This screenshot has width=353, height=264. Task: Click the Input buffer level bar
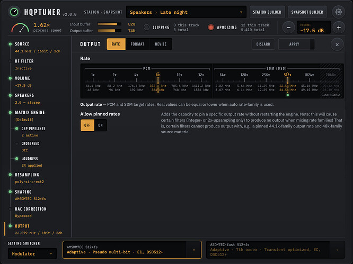tap(109, 24)
